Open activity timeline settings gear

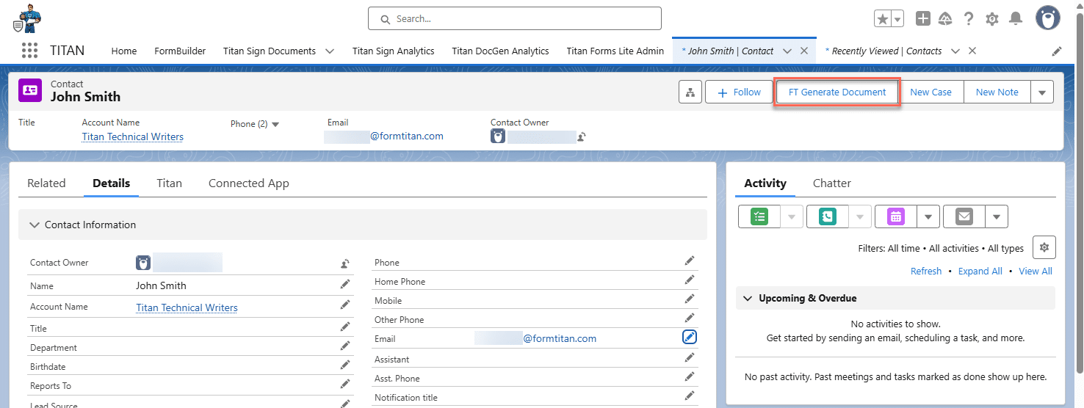[x=1044, y=247]
